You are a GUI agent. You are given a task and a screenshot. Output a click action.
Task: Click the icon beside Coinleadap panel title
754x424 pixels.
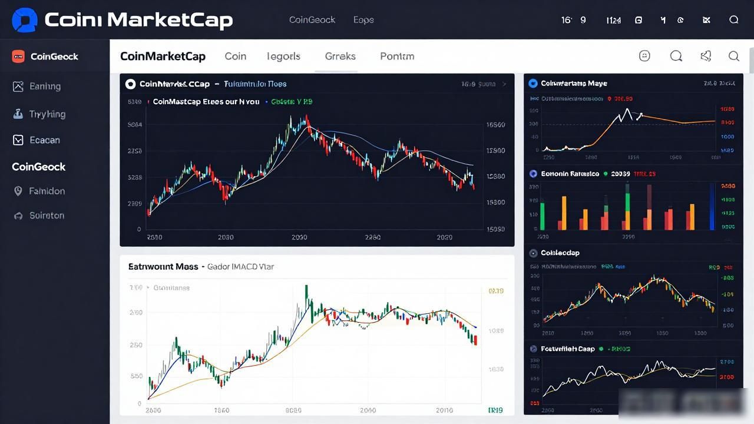pyautogui.click(x=533, y=253)
